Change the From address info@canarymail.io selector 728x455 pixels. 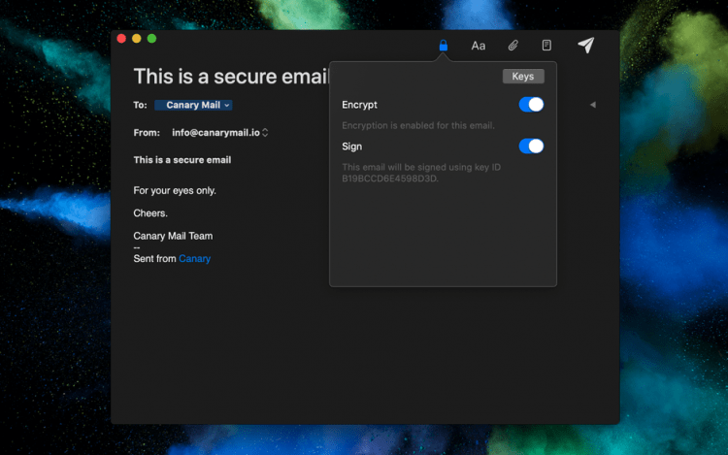coord(219,133)
